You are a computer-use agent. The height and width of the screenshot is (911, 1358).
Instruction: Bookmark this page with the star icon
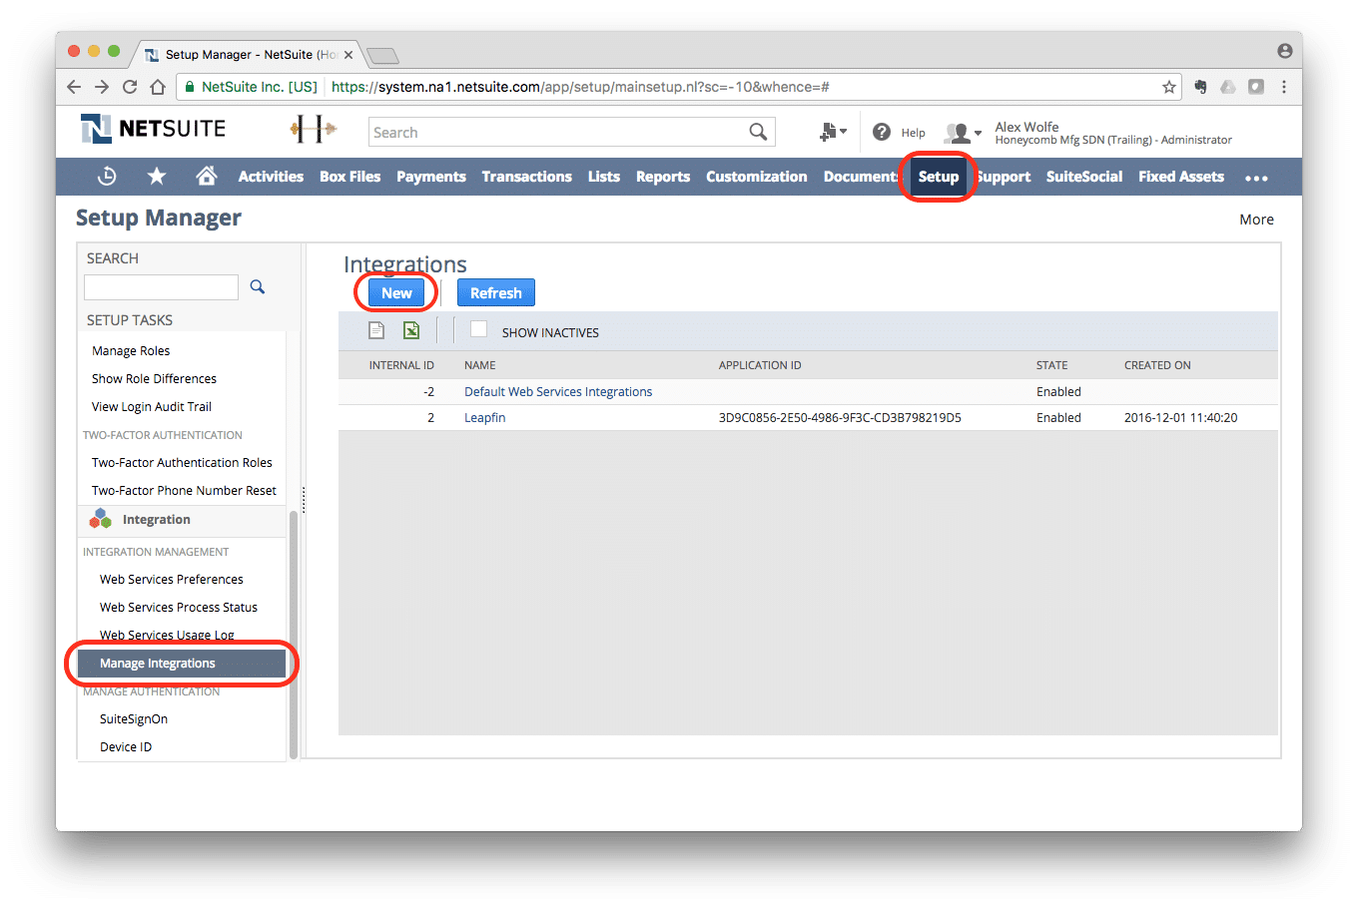1168,87
